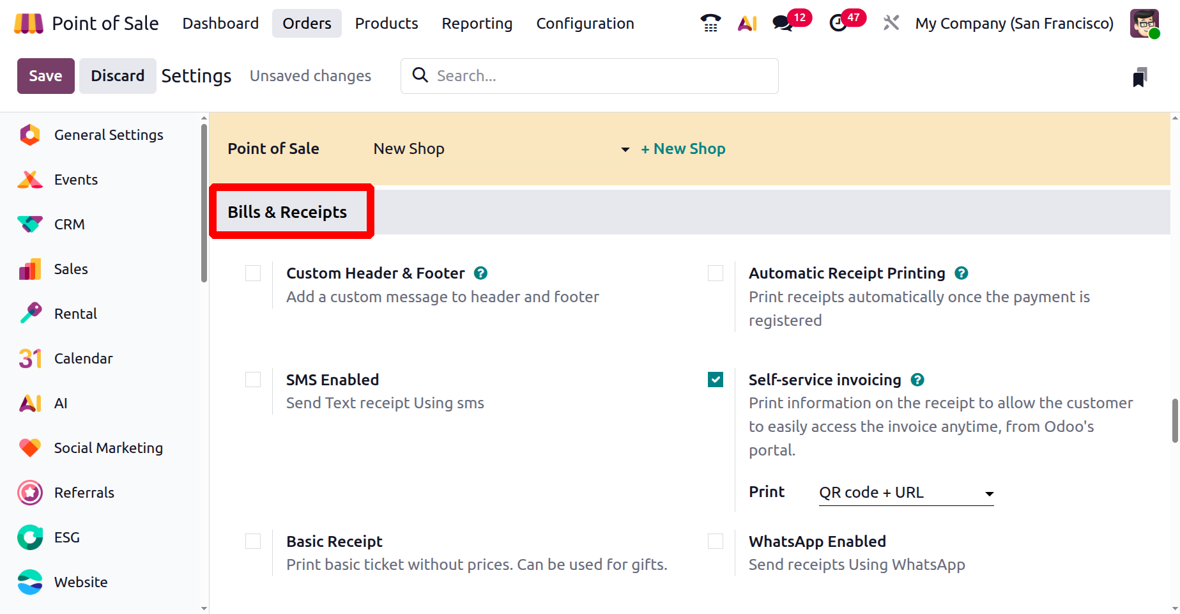Open help tooltip for Custom Header & Footer
Screen dimensions: 1180x614
click(480, 273)
